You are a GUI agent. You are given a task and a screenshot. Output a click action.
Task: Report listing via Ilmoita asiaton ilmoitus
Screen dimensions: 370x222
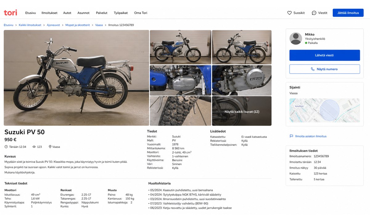tap(311, 136)
